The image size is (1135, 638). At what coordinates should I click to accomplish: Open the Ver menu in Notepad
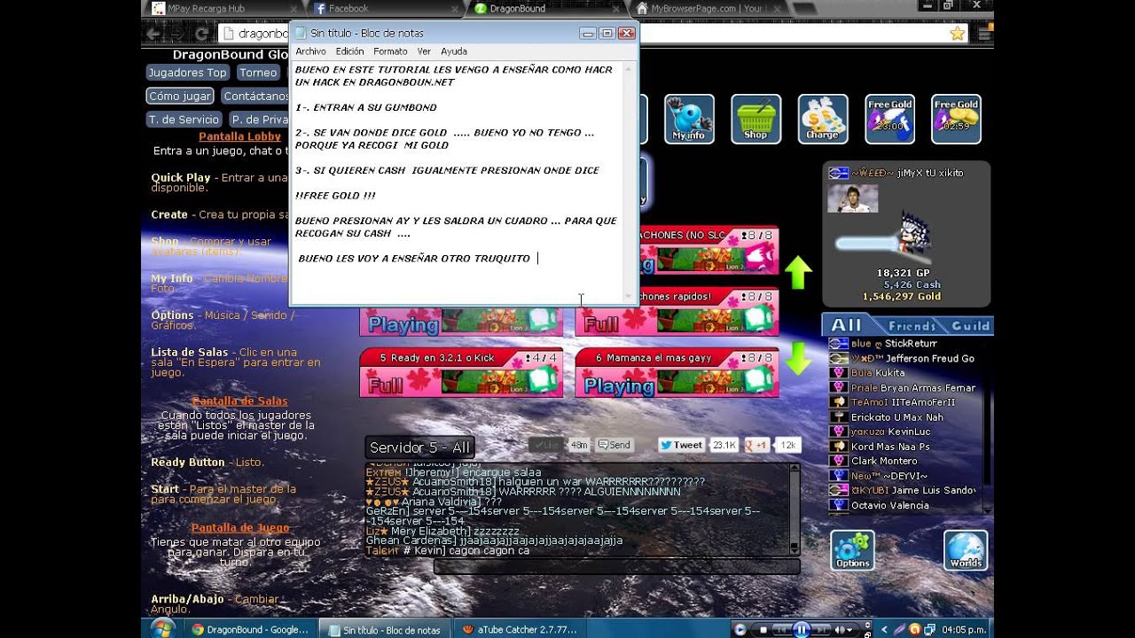424,51
